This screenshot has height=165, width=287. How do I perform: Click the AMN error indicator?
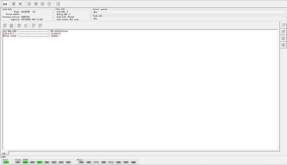pyautogui.click(x=134, y=162)
